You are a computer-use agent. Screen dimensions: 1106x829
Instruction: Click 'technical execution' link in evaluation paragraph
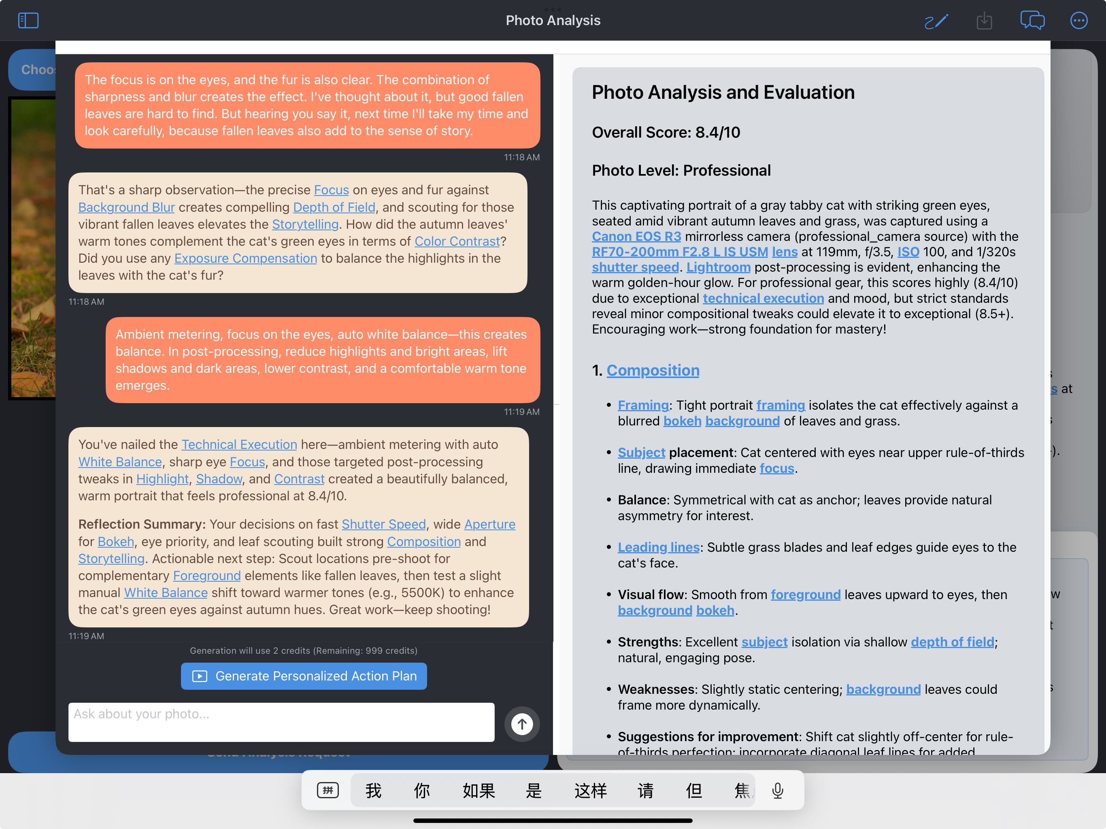[763, 298]
